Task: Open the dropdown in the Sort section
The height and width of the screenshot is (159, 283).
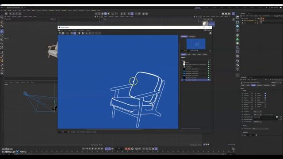Action: tap(260, 129)
